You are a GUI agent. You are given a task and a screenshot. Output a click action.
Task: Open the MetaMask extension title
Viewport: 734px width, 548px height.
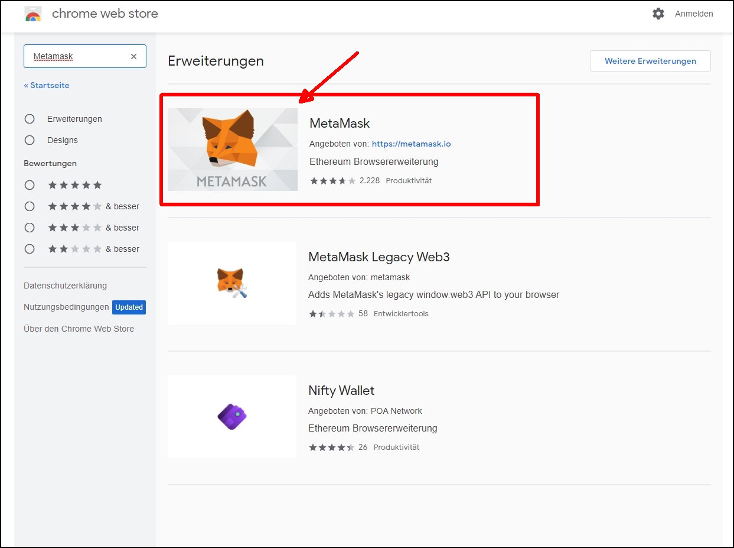[x=340, y=124]
